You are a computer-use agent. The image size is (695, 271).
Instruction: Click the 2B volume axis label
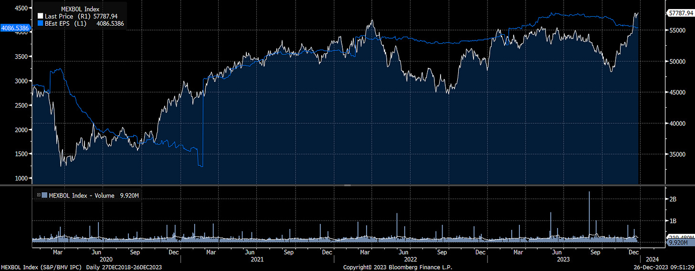(674, 199)
